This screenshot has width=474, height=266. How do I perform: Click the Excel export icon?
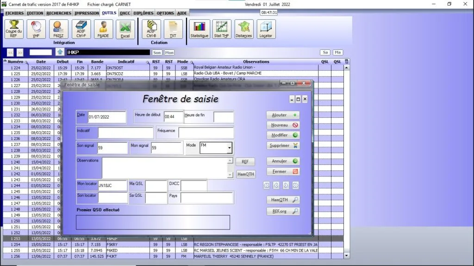pos(125,29)
